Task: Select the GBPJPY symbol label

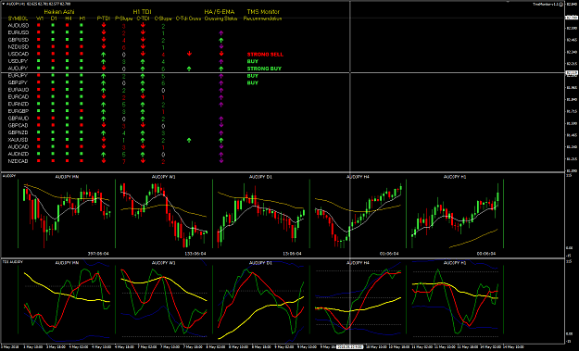Action: tap(19, 82)
